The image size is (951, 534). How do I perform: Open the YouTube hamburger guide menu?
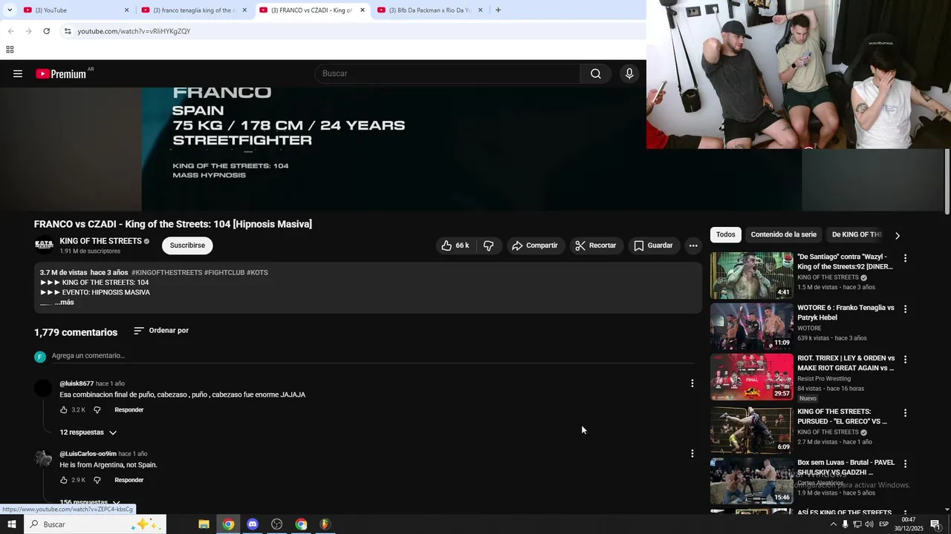pos(18,73)
